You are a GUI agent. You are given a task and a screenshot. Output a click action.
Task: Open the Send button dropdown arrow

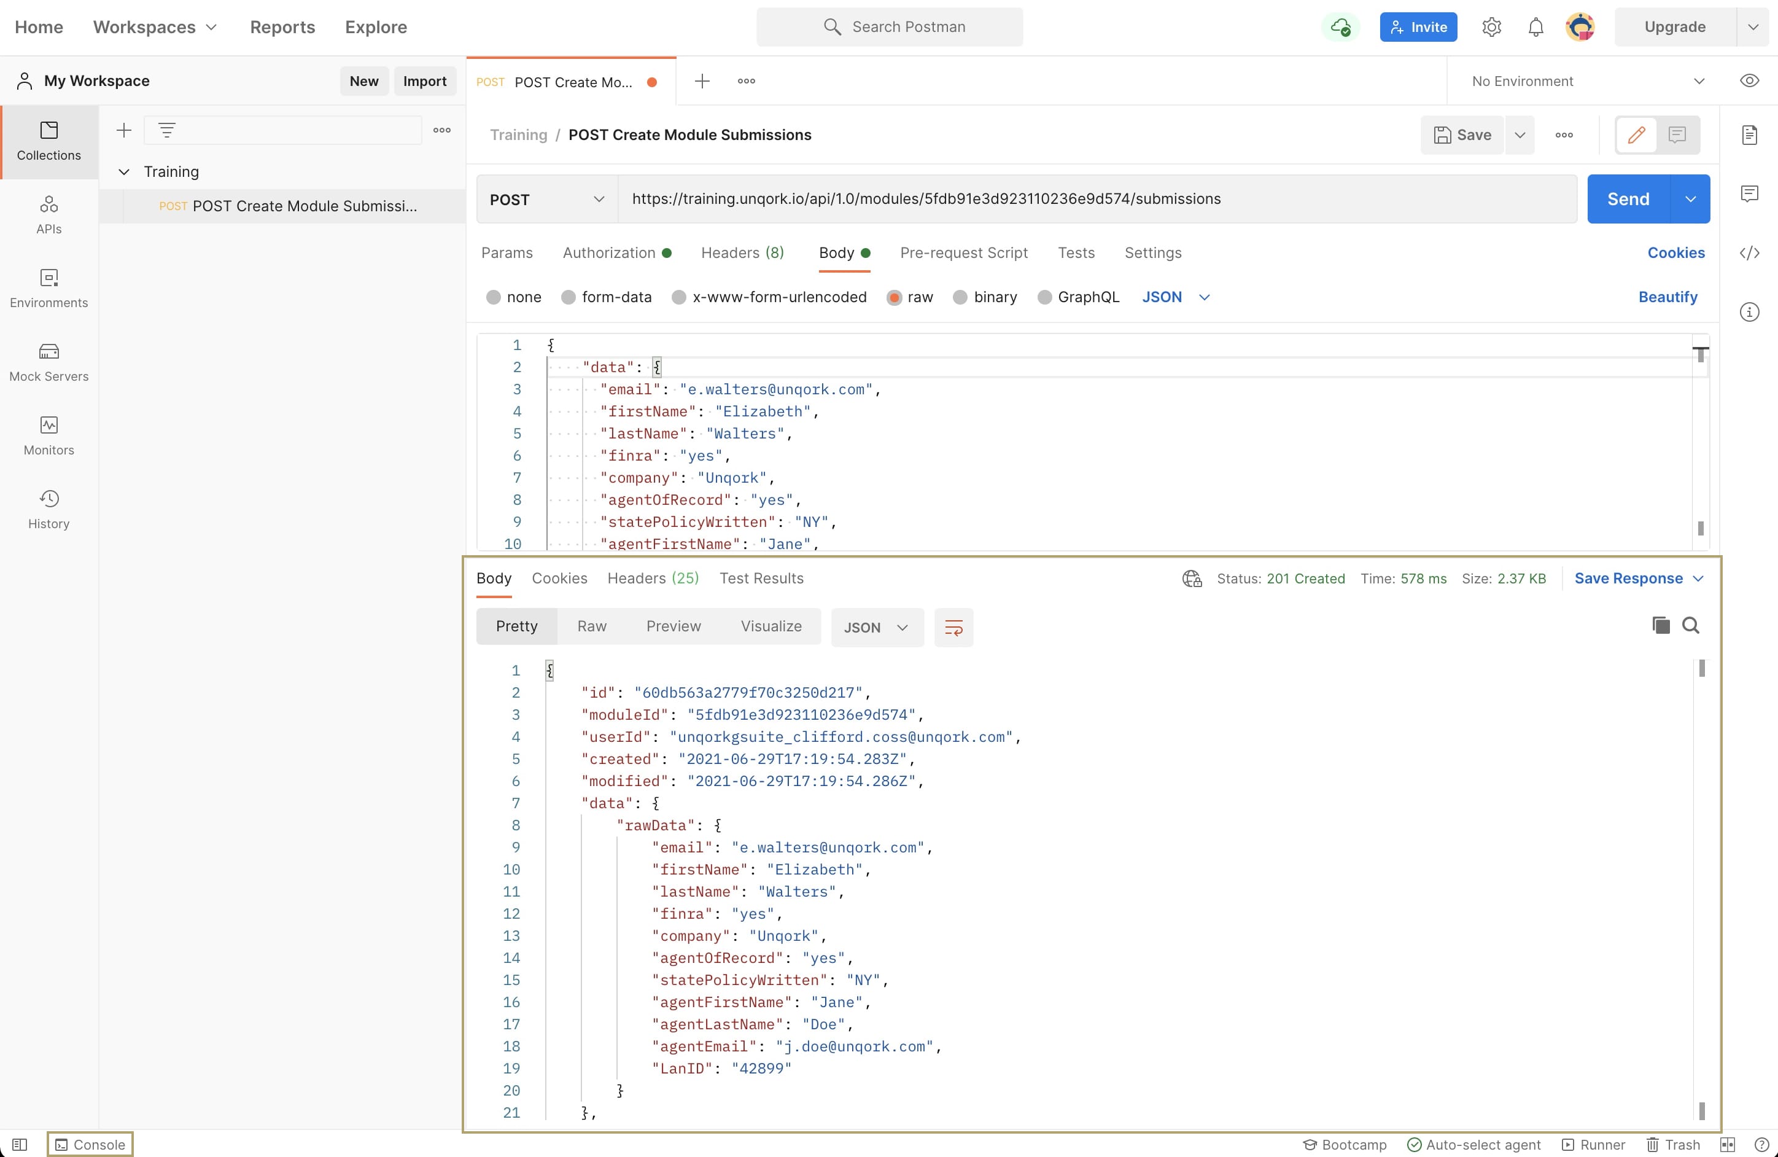click(1690, 200)
